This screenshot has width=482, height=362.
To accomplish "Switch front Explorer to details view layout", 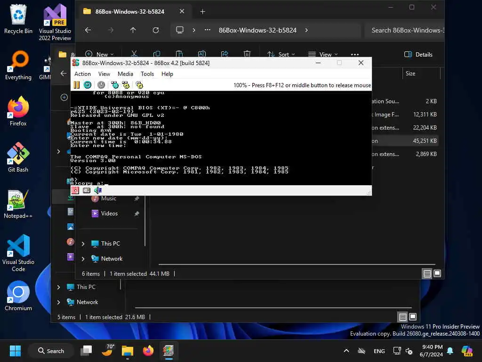I will tap(427, 273).
